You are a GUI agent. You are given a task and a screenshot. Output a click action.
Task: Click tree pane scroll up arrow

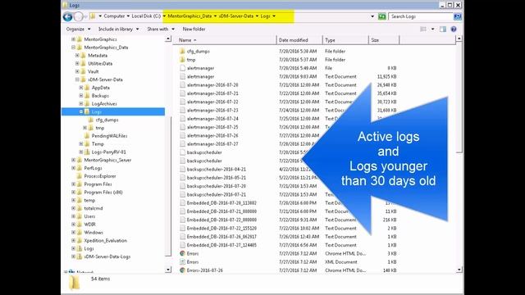click(168, 39)
